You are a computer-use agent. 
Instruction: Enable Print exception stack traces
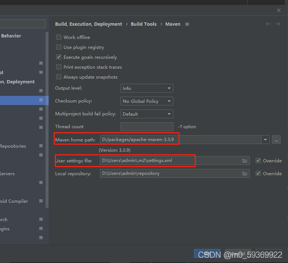coord(59,67)
